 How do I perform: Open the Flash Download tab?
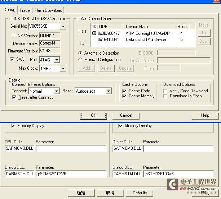(48, 10)
